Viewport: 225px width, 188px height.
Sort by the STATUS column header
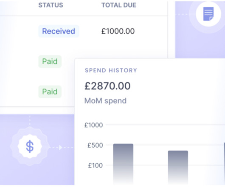click(51, 5)
